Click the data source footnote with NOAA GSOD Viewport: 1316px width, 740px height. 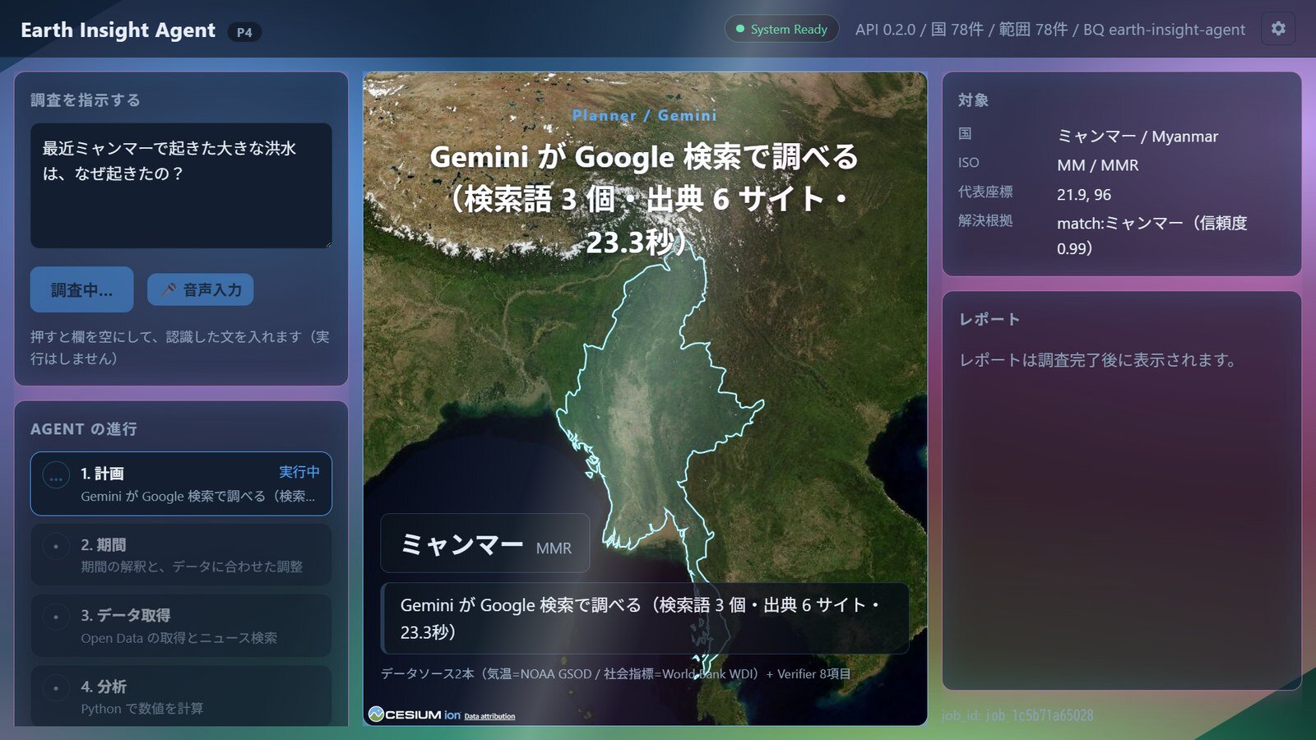tap(615, 673)
